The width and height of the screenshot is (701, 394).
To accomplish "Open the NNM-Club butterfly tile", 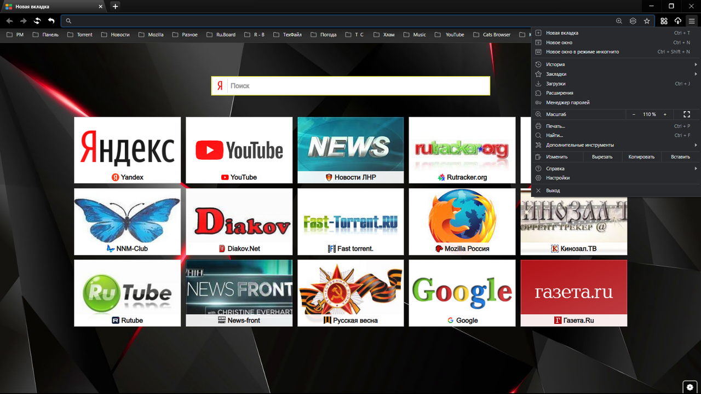I will (x=127, y=222).
